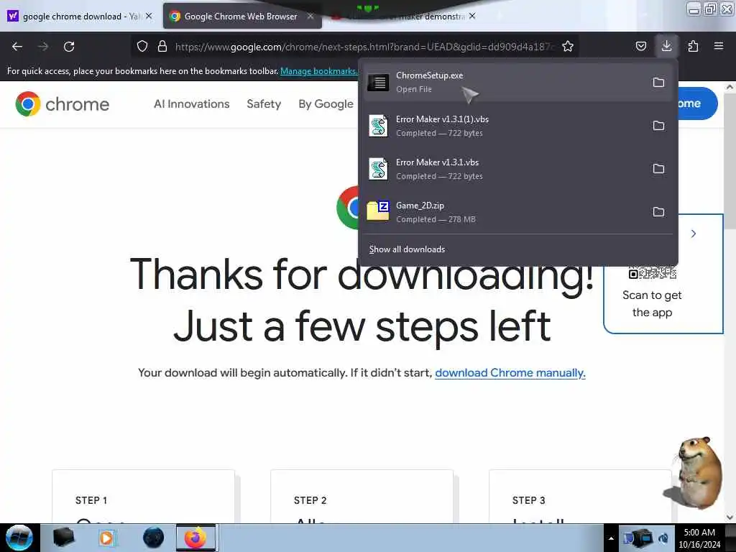Open the dark globe taskbar icon
736x552 pixels.
[x=154, y=538]
